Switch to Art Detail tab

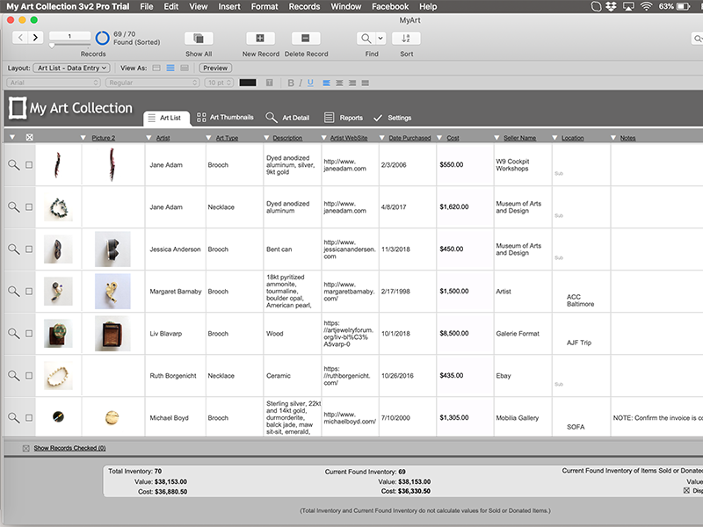287,118
